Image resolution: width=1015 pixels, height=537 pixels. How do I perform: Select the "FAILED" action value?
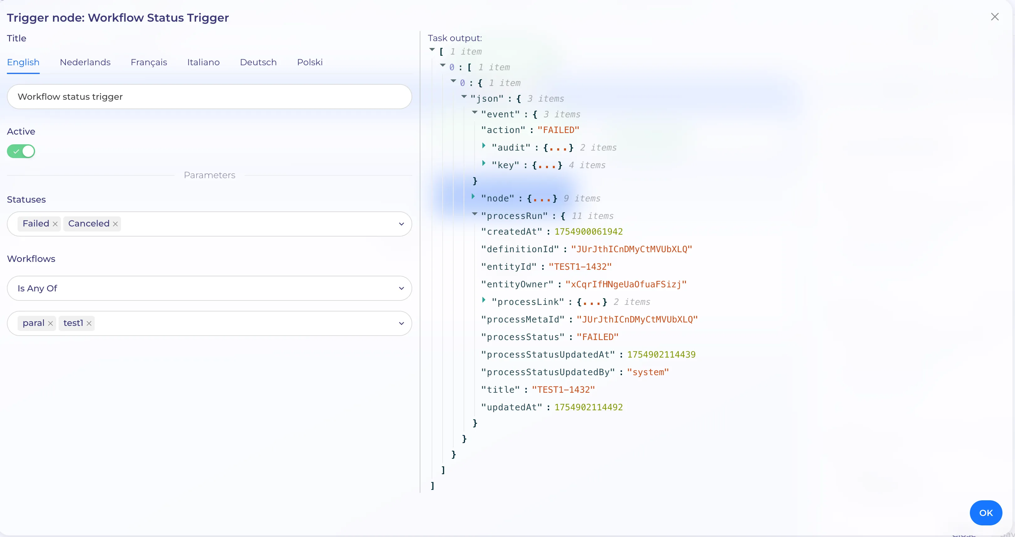pyautogui.click(x=558, y=130)
